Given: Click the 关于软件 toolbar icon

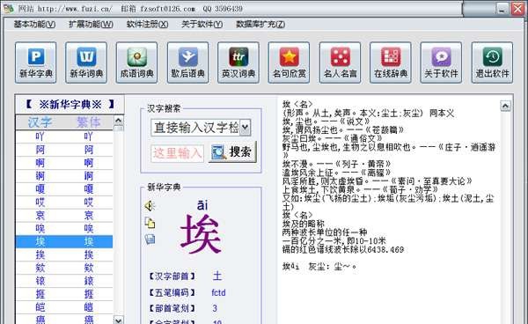Looking at the screenshot, I should click(441, 63).
